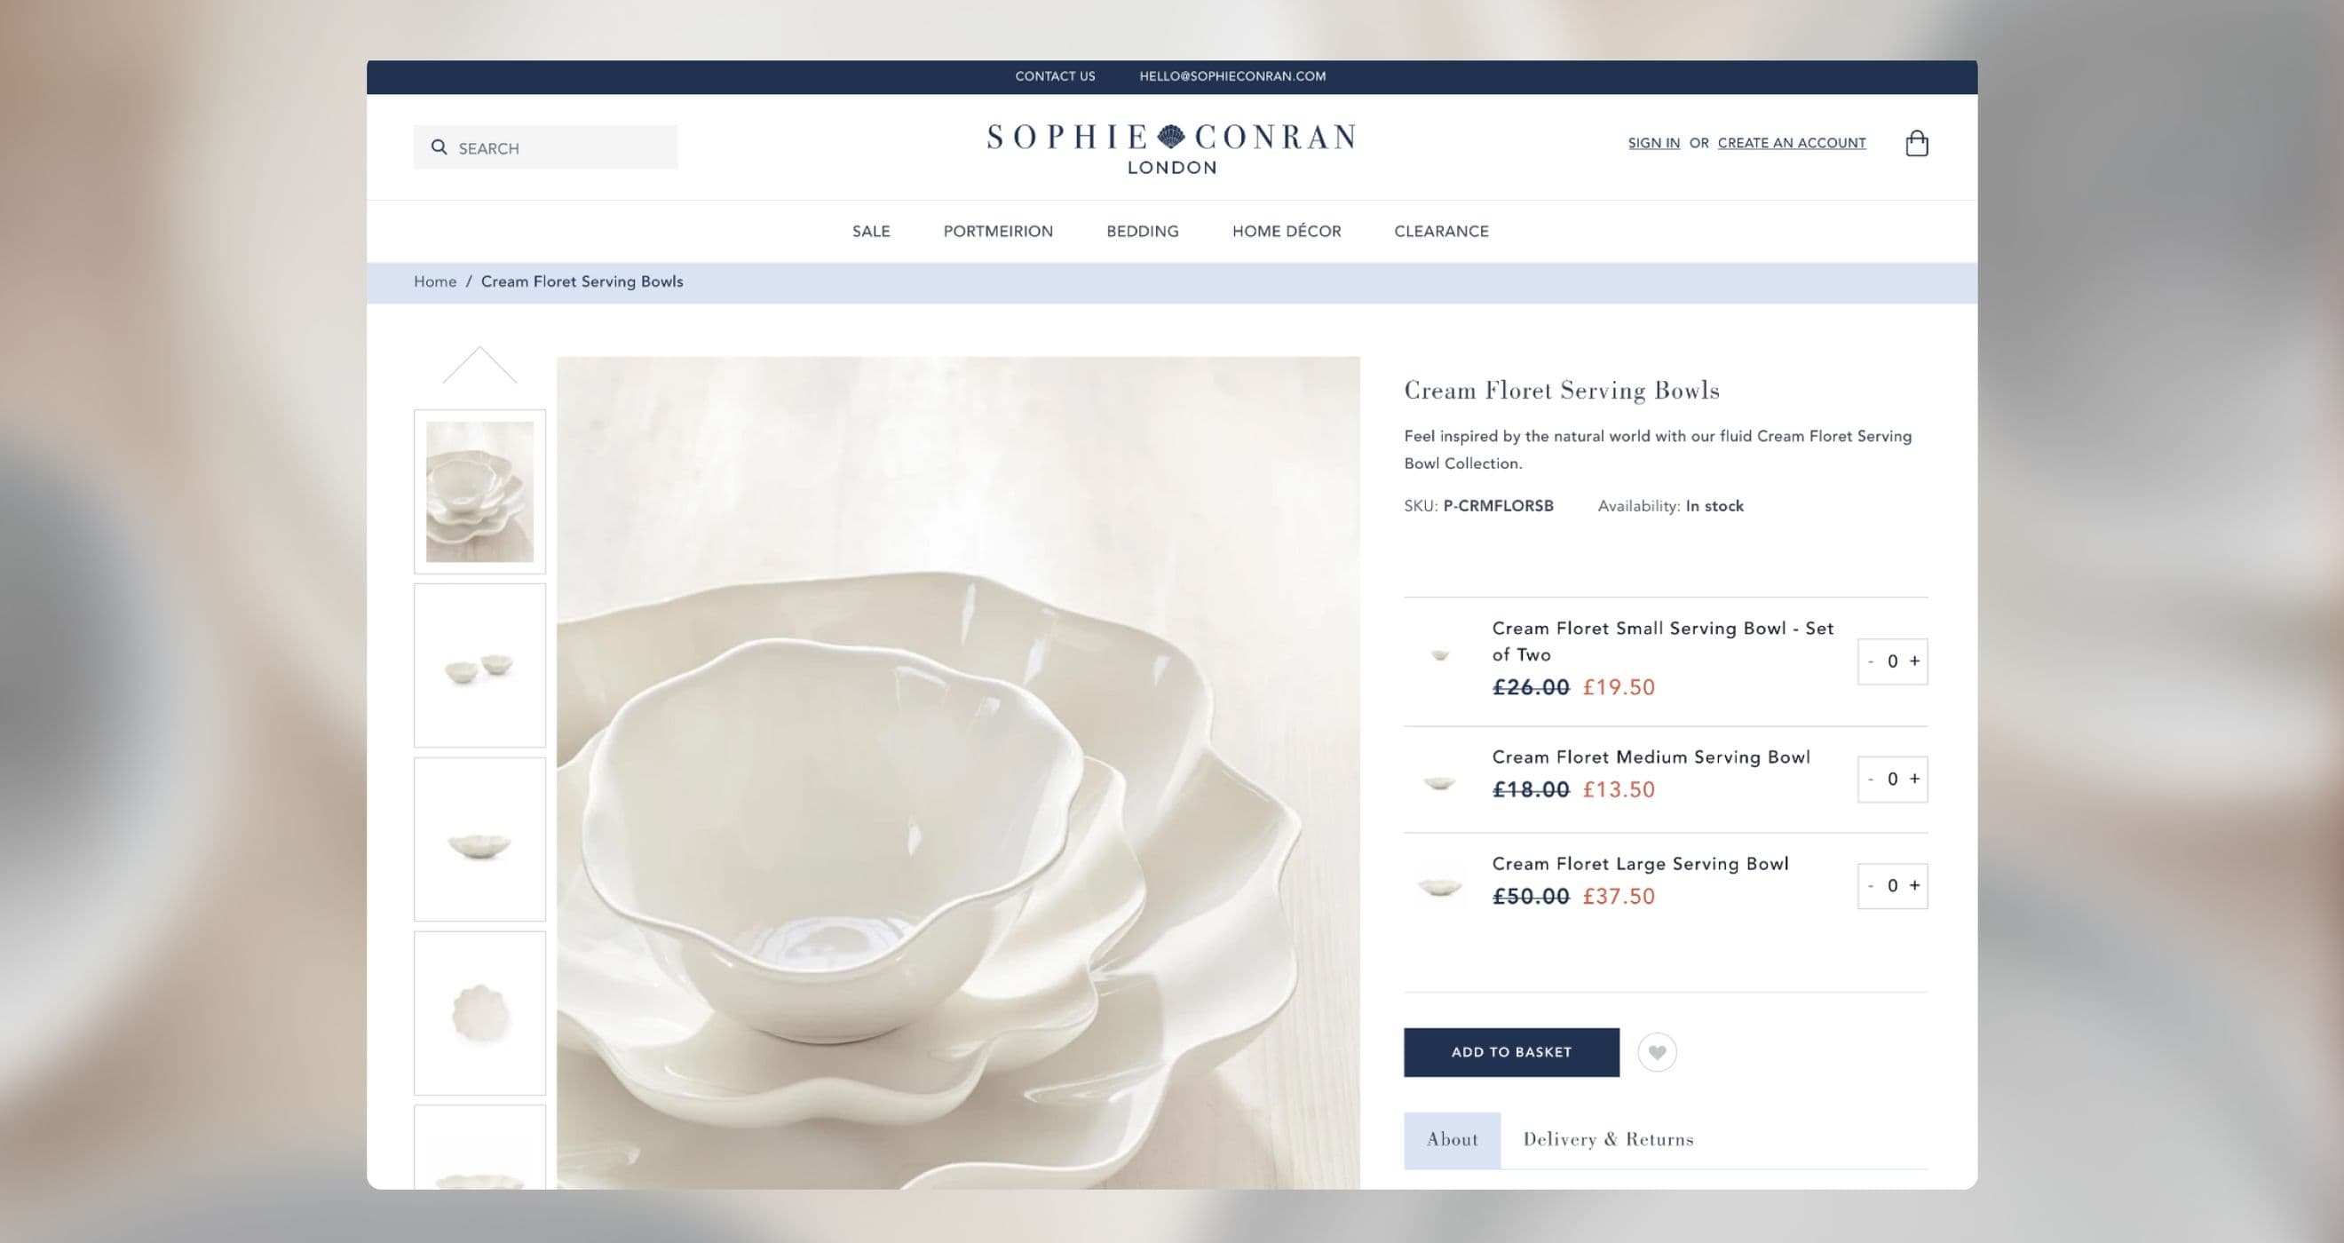Select the two small bowls thumbnail
The image size is (2344, 1243).
[479, 665]
